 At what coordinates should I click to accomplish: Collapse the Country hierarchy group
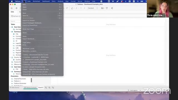[x=10, y=57]
